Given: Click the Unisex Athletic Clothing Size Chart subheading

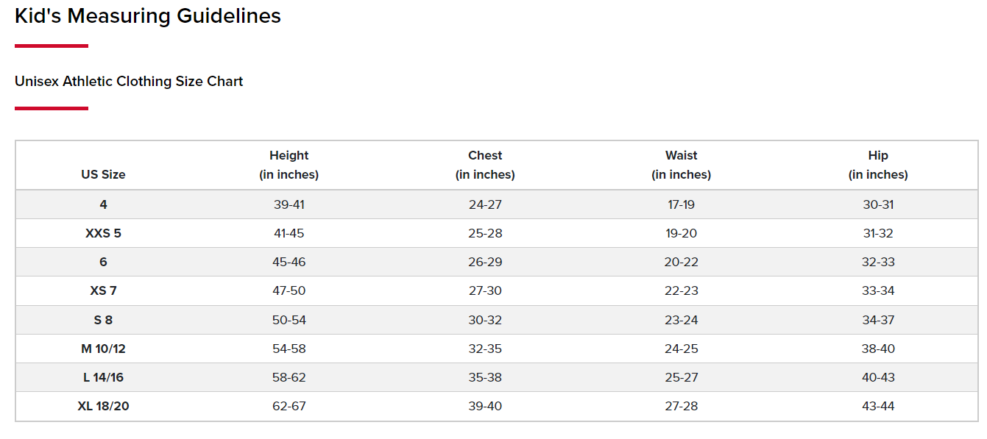Looking at the screenshot, I should click(129, 82).
